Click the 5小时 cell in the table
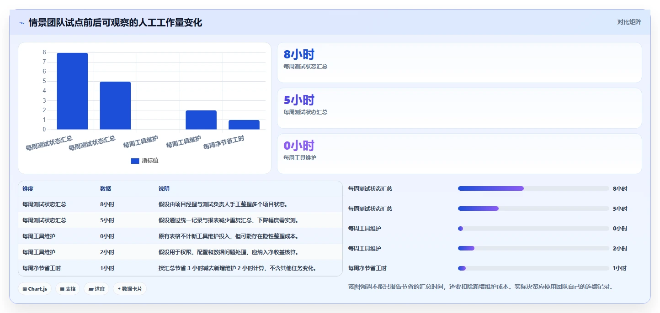 [107, 220]
